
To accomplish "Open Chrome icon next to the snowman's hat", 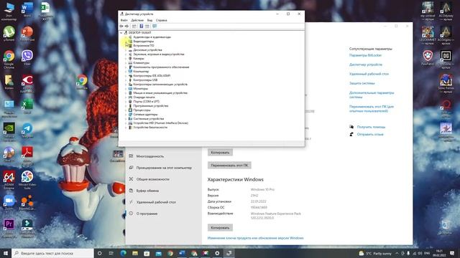I will (x=82, y=82).
